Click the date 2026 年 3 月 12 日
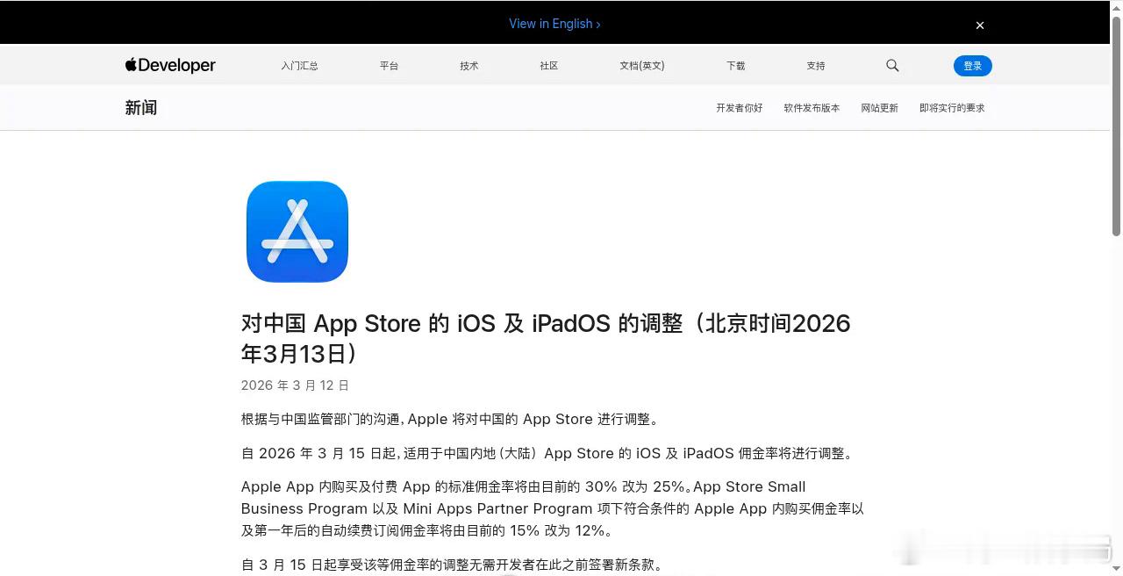Image resolution: width=1123 pixels, height=576 pixels. tap(295, 385)
